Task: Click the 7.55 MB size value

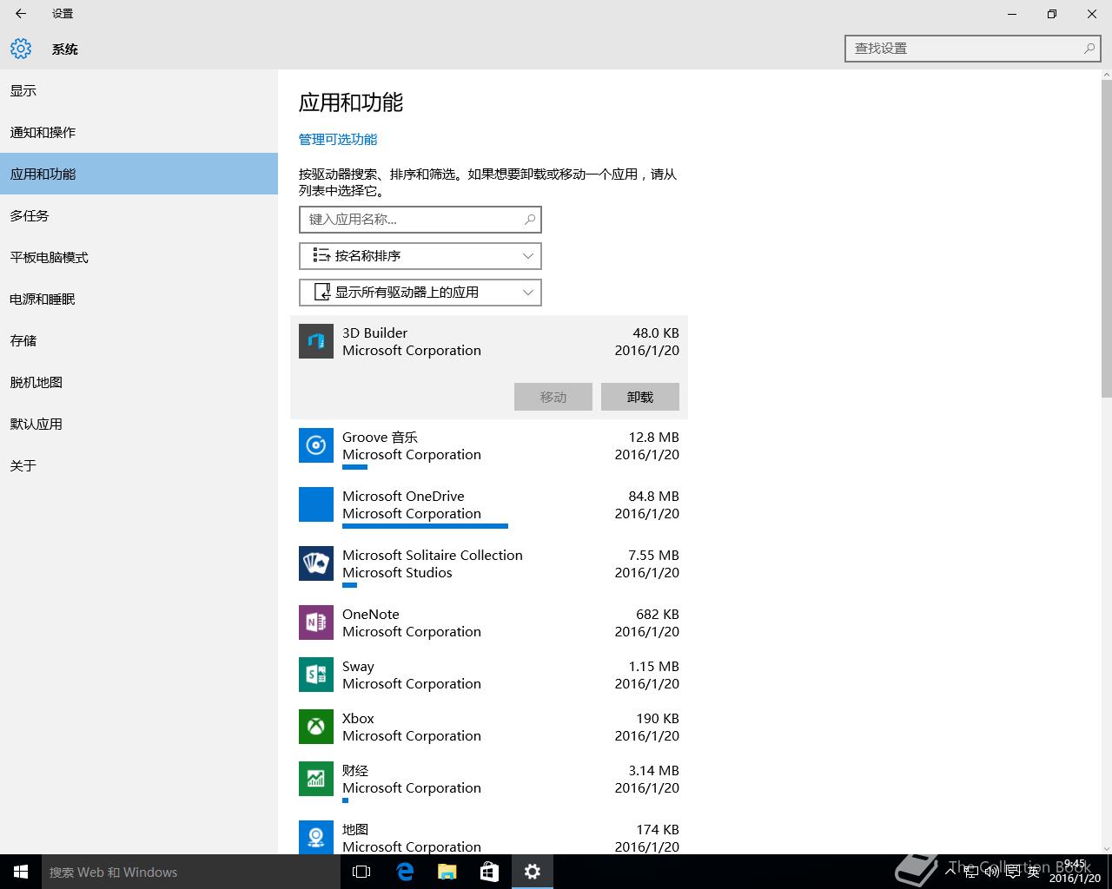Action: tap(653, 556)
